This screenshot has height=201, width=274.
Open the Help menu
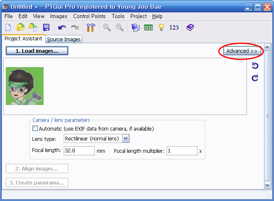157,16
